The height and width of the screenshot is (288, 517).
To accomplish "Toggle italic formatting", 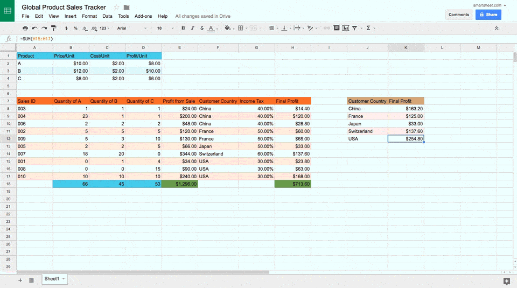I will [x=192, y=28].
